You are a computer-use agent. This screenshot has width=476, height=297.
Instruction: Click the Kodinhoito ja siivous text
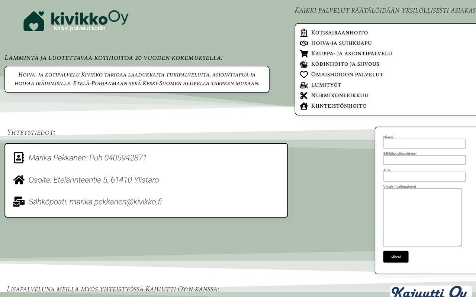tap(345, 64)
